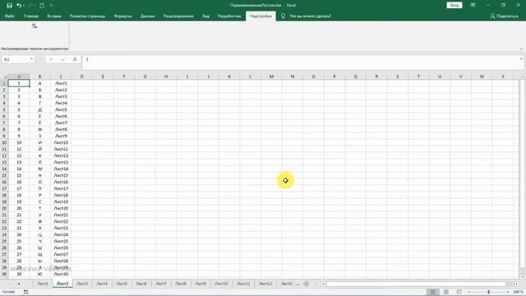This screenshot has width=526, height=296.
Task: Zoom out with minus button
Action: [469, 292]
